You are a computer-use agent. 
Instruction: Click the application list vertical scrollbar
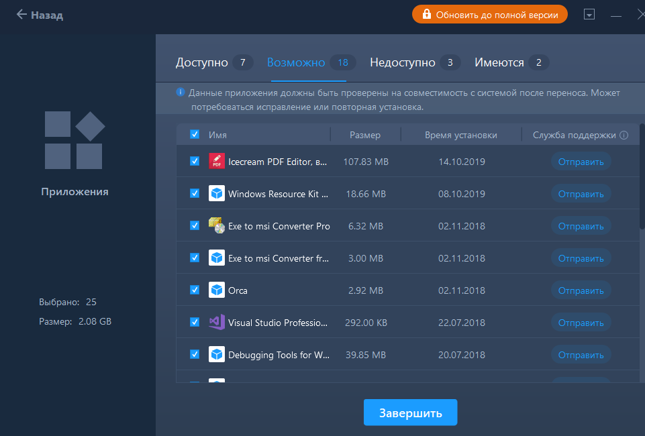(642, 176)
